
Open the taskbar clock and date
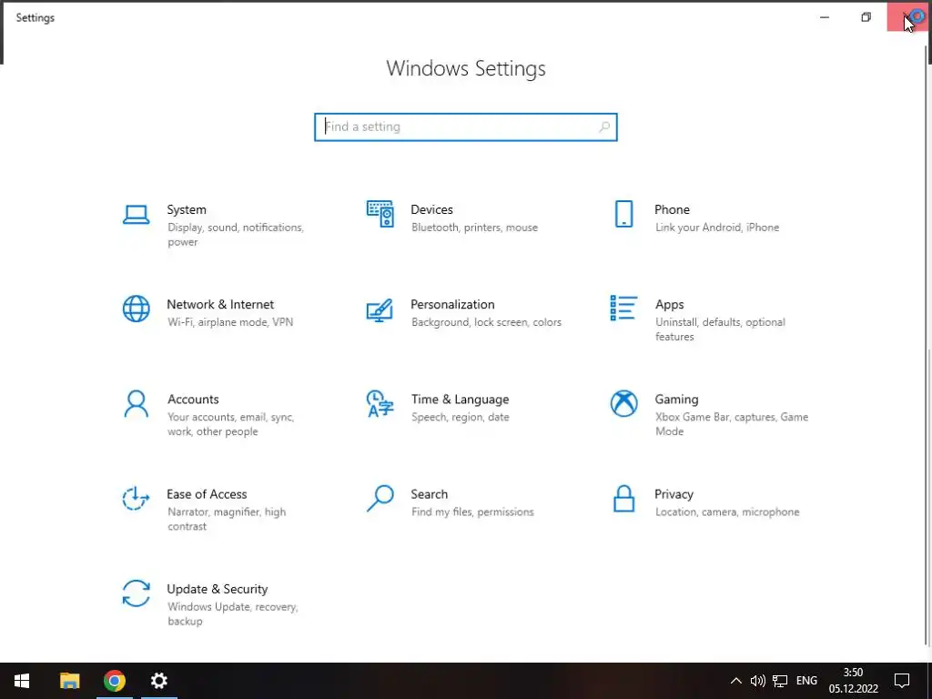(x=854, y=681)
